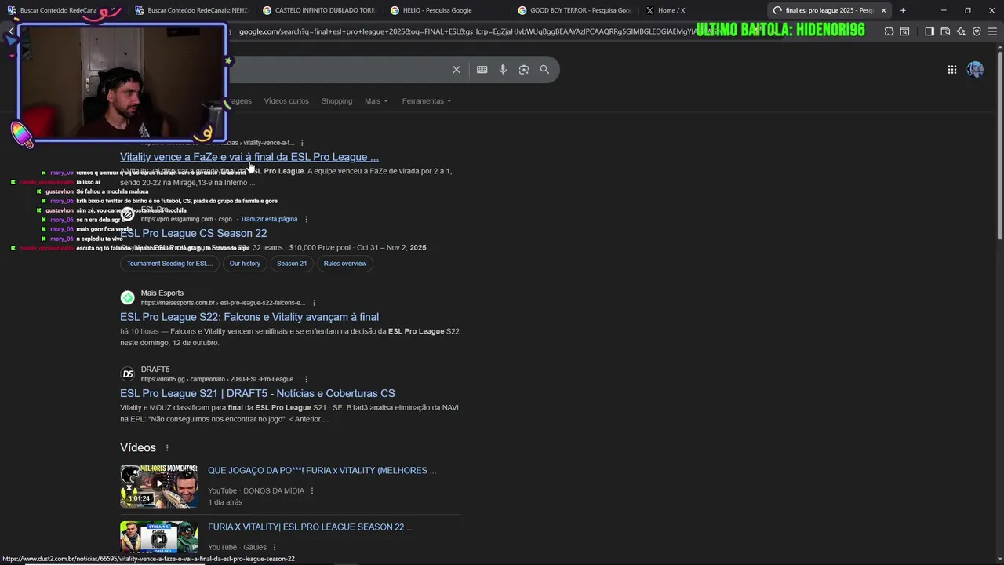1004x565 pixels.
Task: Clear the Google search box
Action: [x=457, y=70]
